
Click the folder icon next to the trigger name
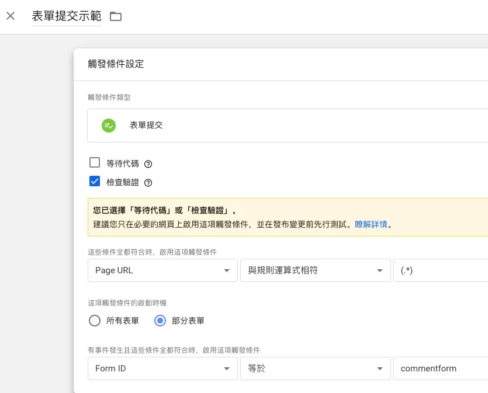click(x=116, y=16)
